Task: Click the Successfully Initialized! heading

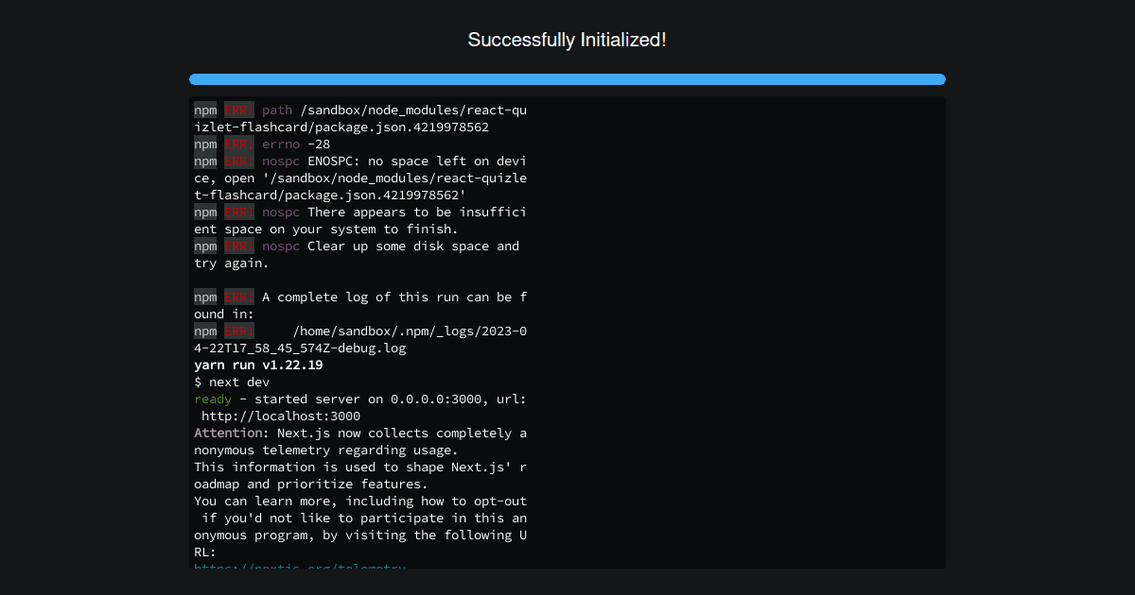Action: [x=567, y=40]
